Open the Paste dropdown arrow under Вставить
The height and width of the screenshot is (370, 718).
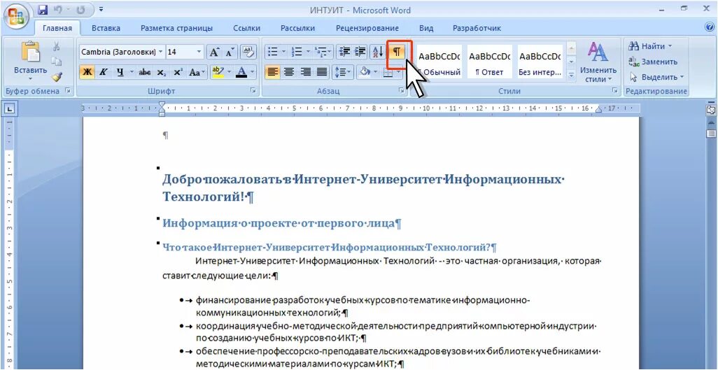(30, 79)
